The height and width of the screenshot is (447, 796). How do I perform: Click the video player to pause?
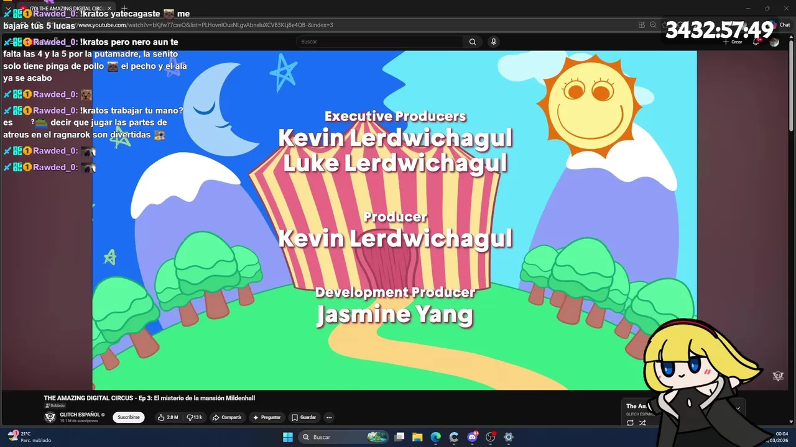click(x=394, y=220)
